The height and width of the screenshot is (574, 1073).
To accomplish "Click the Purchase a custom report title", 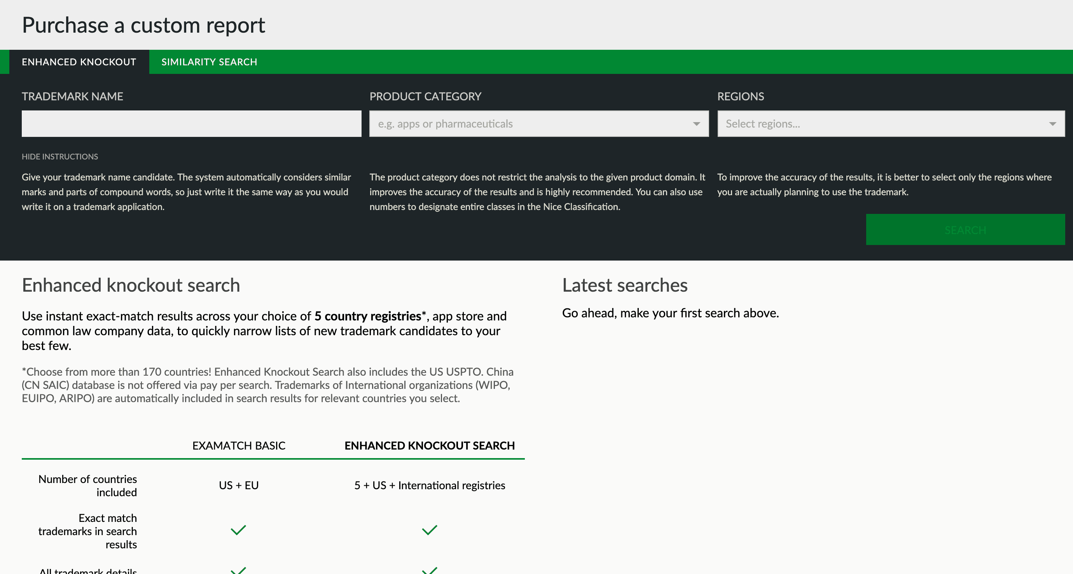I will pos(143,25).
